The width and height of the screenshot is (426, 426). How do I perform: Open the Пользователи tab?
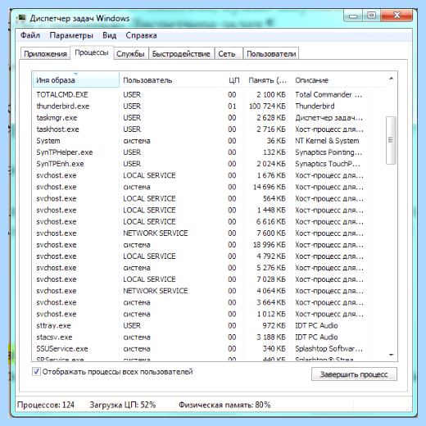(x=271, y=53)
